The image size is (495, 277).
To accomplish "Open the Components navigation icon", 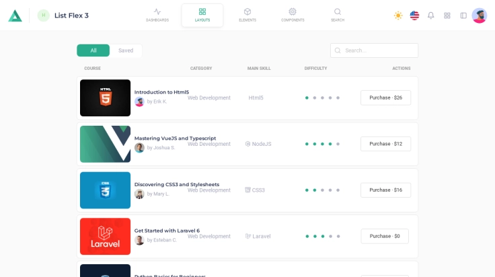I will coord(293,15).
